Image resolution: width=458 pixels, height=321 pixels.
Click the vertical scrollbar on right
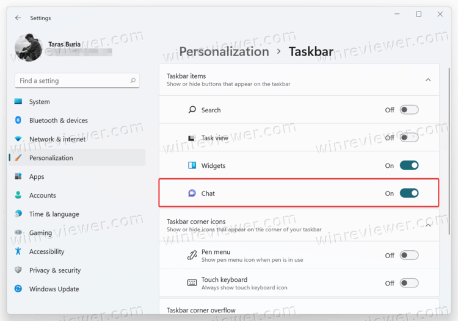coord(449,151)
